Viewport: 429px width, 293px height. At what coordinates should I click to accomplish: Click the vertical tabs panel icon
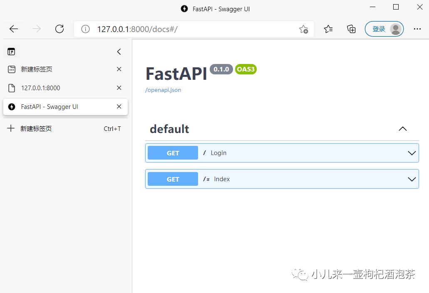coord(11,52)
